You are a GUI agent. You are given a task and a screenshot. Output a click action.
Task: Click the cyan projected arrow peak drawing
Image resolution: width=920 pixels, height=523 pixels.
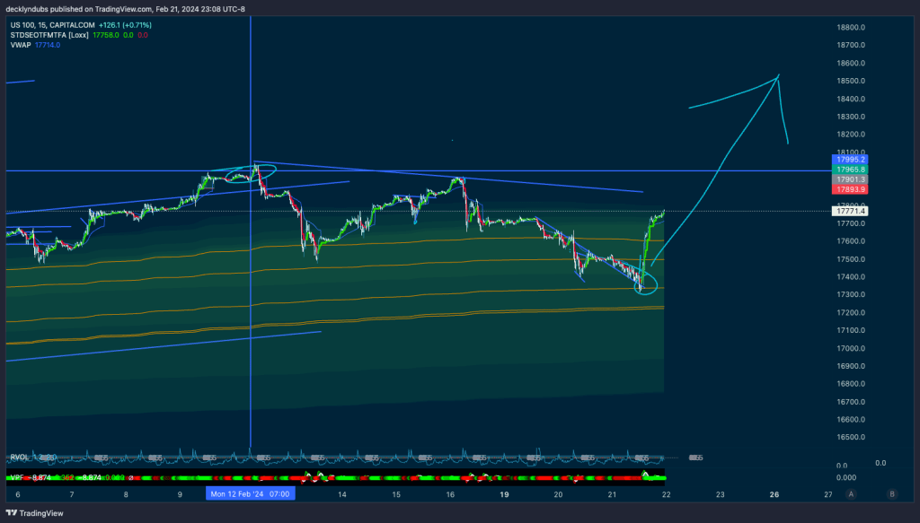click(x=777, y=76)
